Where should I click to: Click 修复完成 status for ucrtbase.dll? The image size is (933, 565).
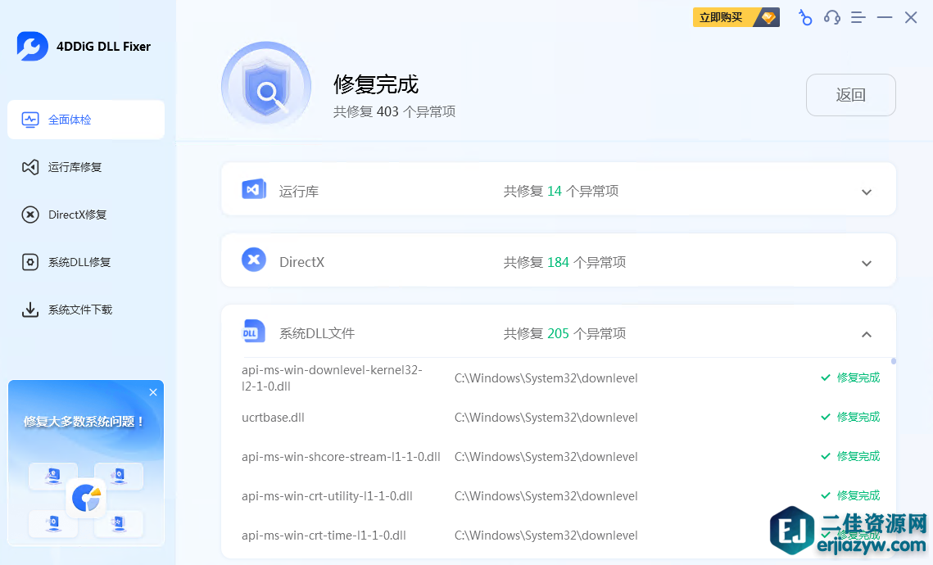click(850, 417)
